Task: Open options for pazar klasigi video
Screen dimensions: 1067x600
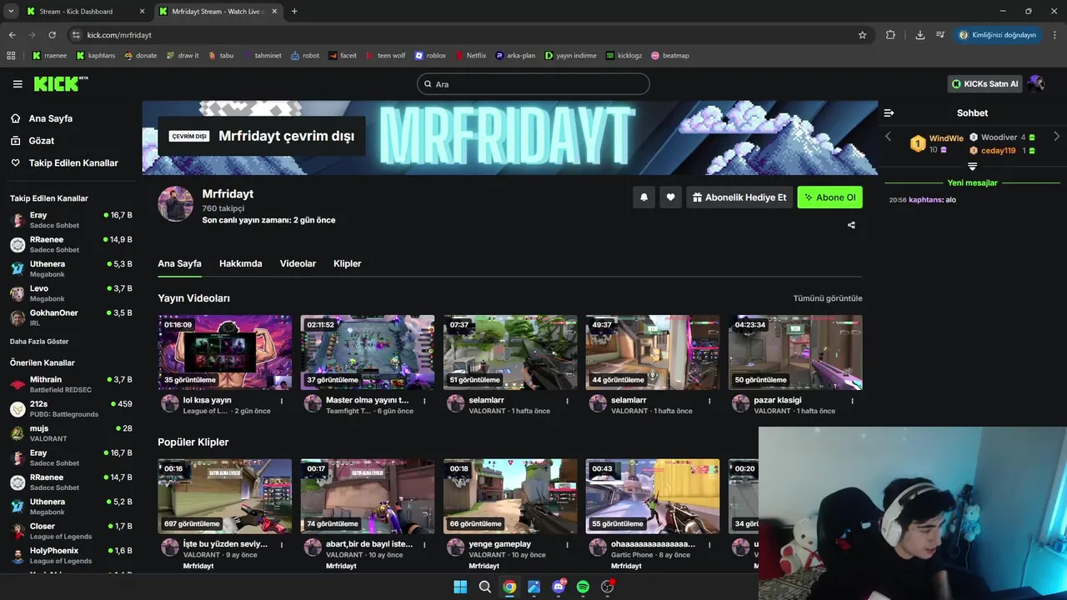Action: coord(852,401)
